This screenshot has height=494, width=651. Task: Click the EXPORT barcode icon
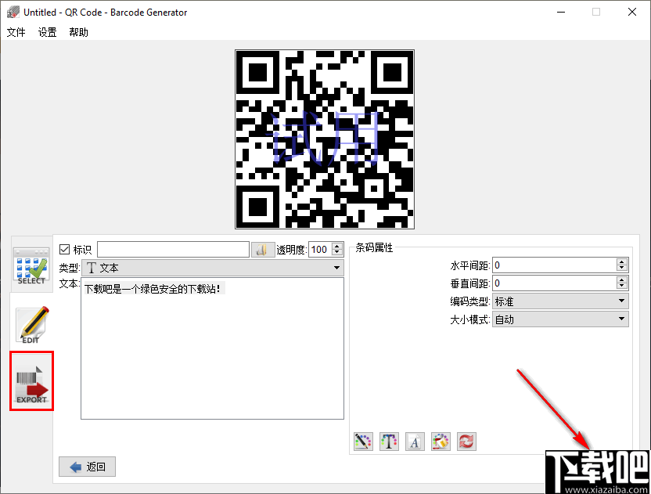[31, 381]
